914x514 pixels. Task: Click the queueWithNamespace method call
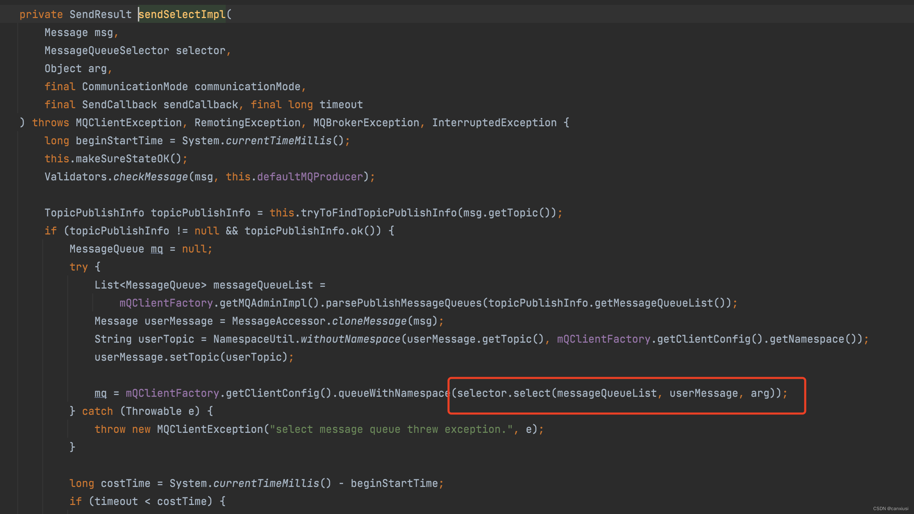tap(394, 393)
